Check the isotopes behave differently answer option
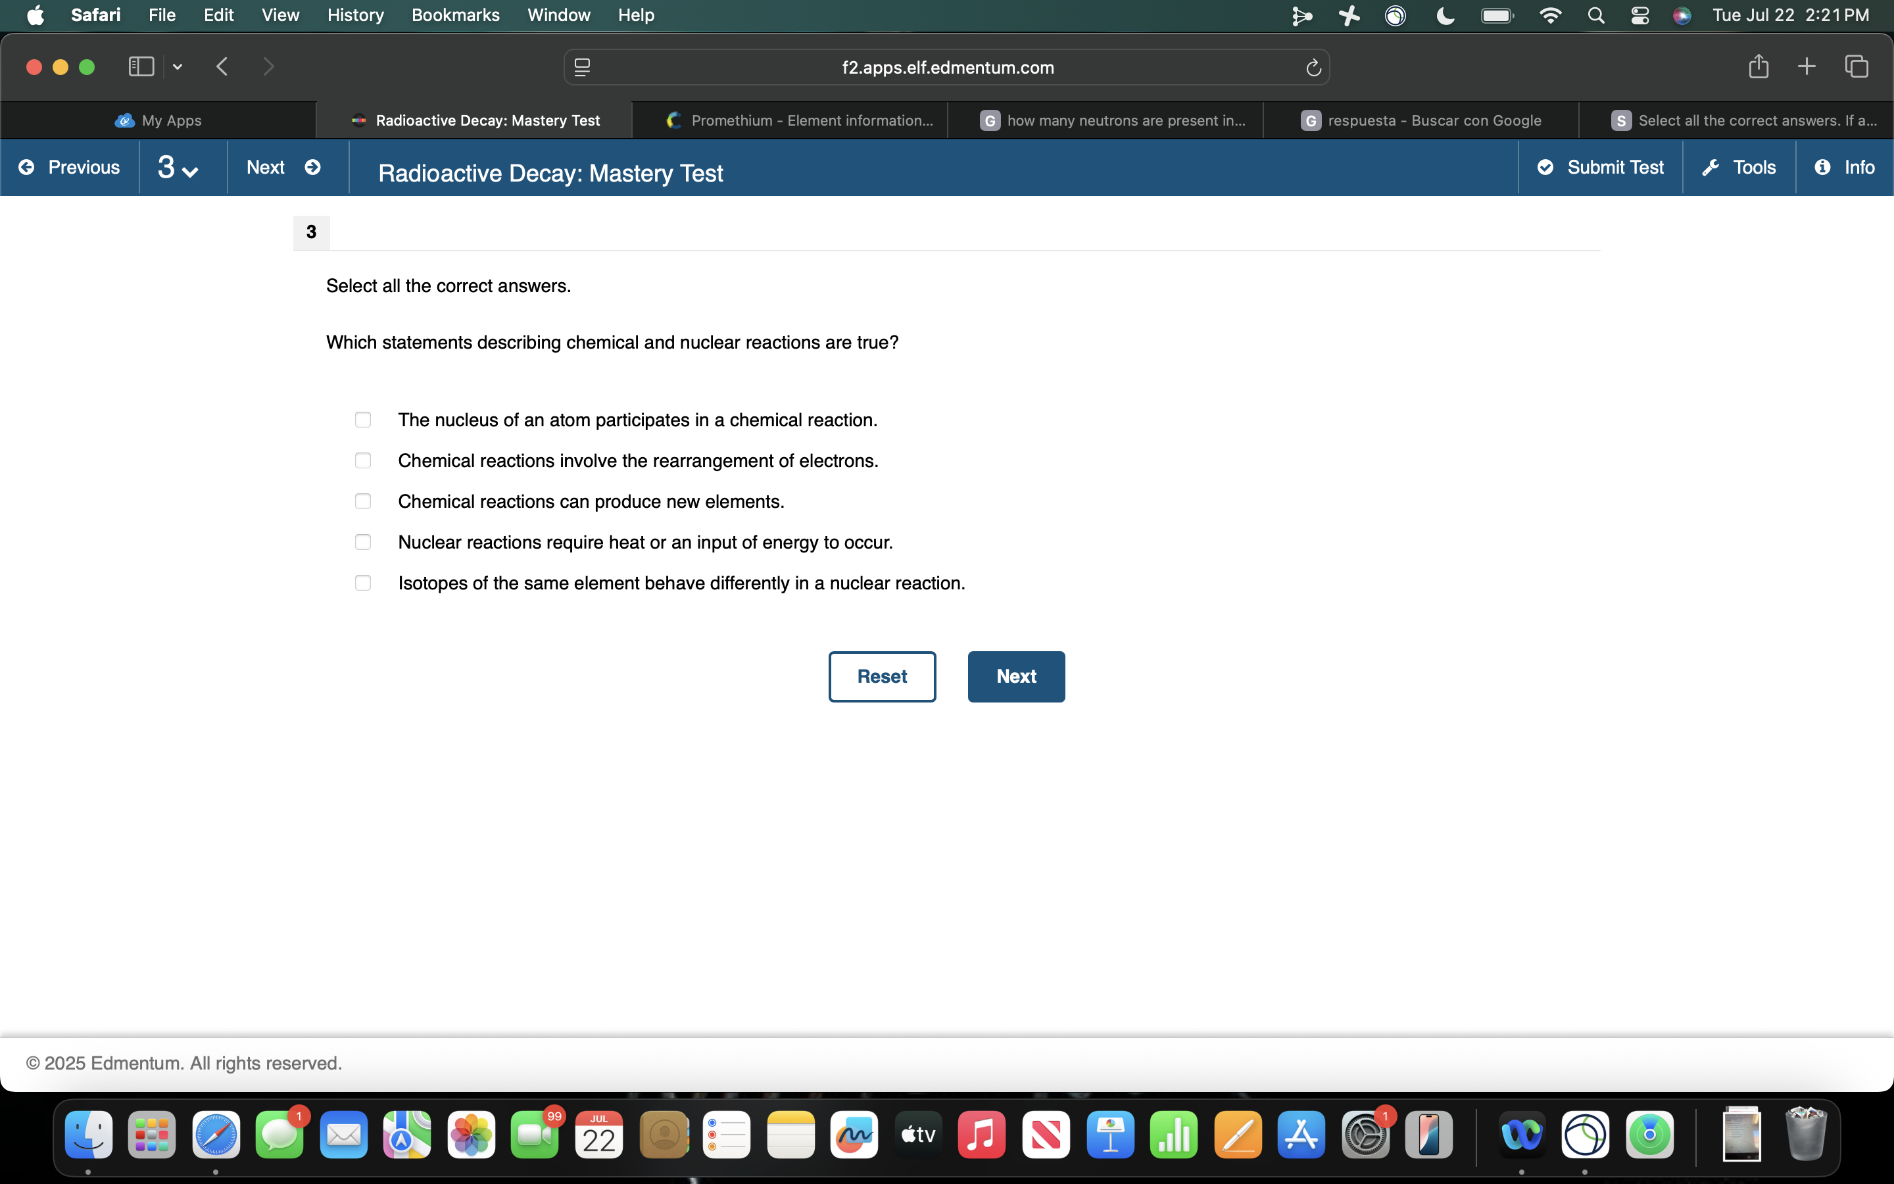 point(362,583)
